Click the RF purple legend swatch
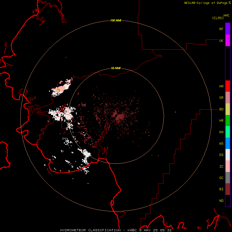Viewport: 232px width, 232px height. tap(228, 29)
